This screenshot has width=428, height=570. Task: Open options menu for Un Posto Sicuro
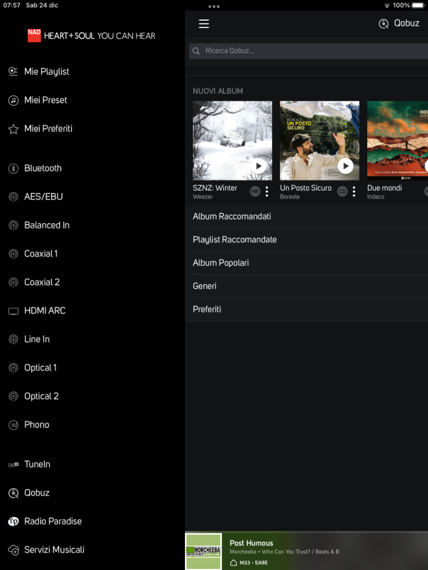(x=354, y=191)
